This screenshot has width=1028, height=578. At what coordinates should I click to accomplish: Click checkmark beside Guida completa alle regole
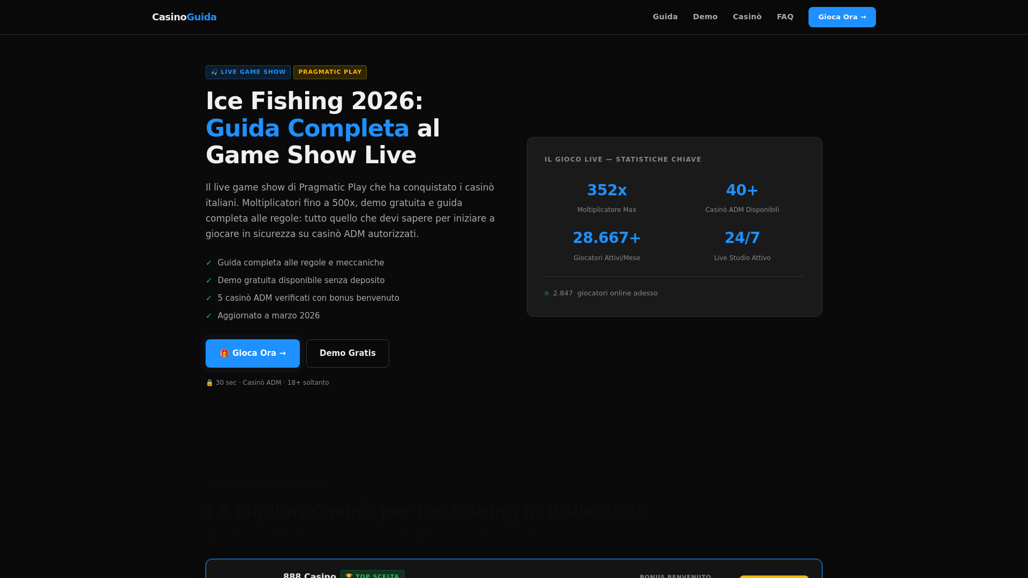click(x=209, y=263)
